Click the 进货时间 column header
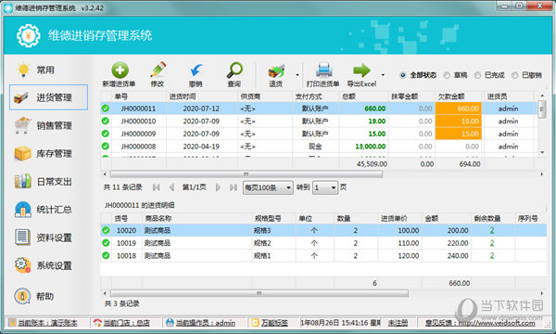 202,96
